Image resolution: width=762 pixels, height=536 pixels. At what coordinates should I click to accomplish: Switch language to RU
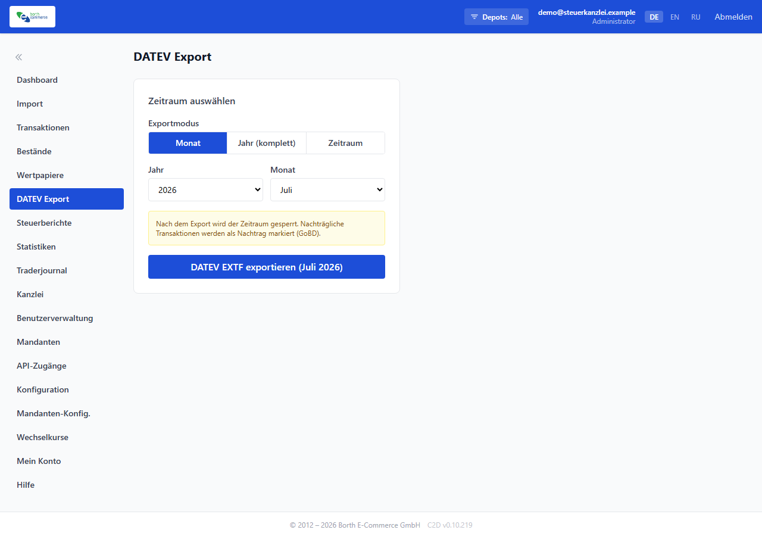pos(695,17)
